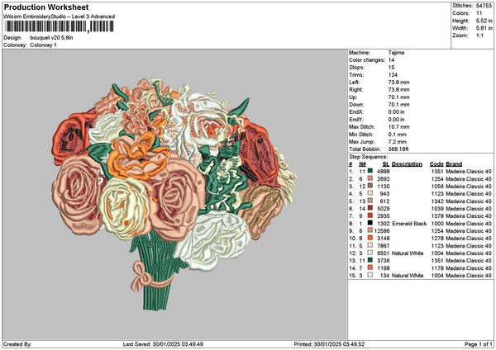This screenshot has height=350, width=496.
Task: Click the 'Stops:' label
Action: (356, 68)
